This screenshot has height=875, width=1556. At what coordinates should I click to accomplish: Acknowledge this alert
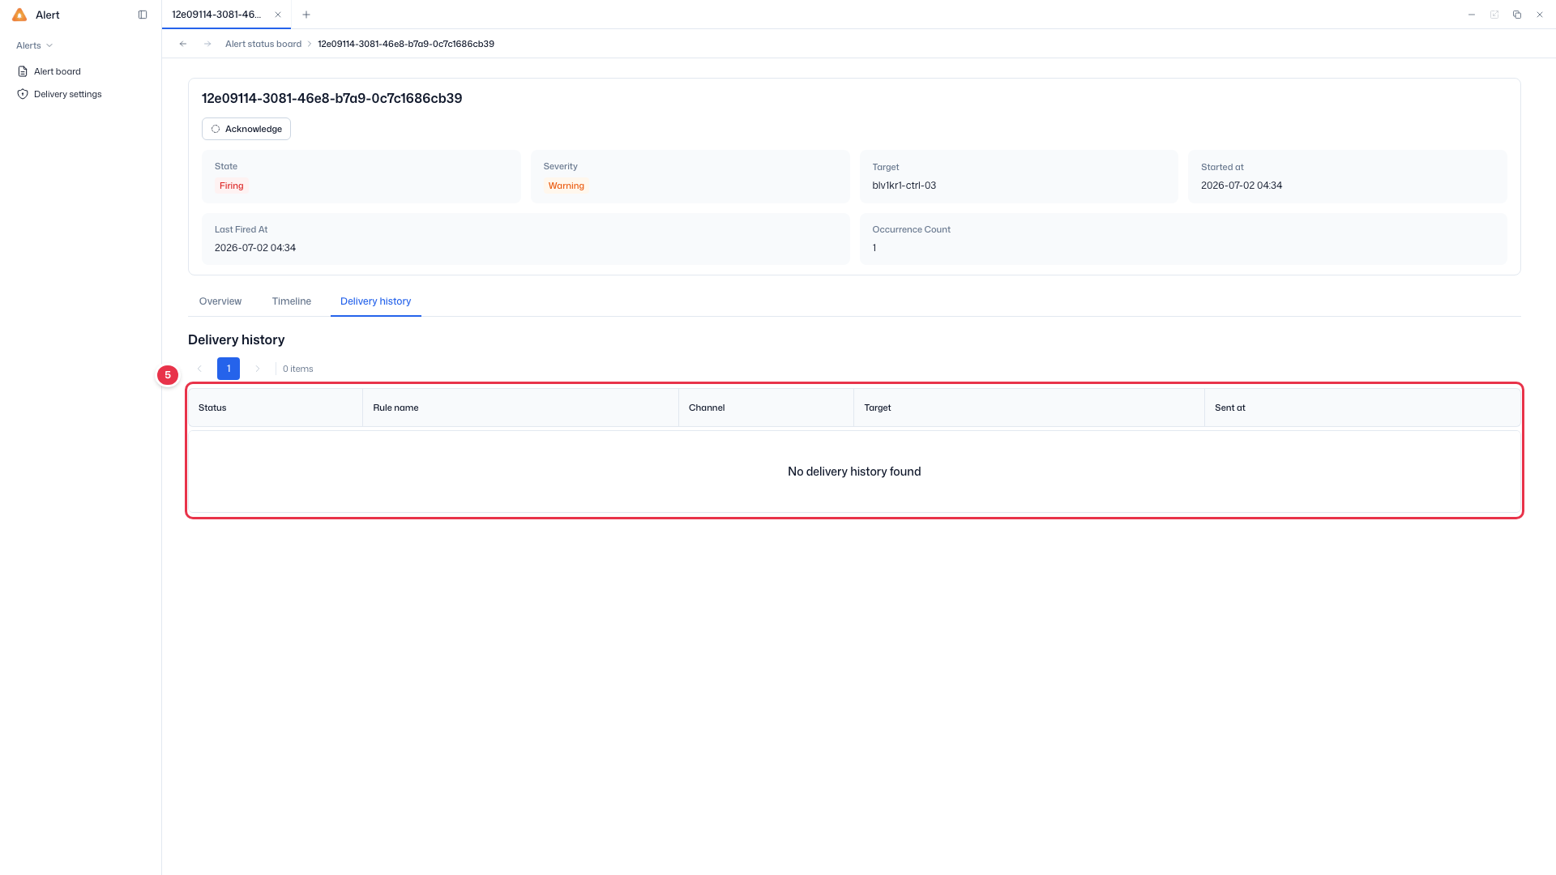[x=246, y=129]
